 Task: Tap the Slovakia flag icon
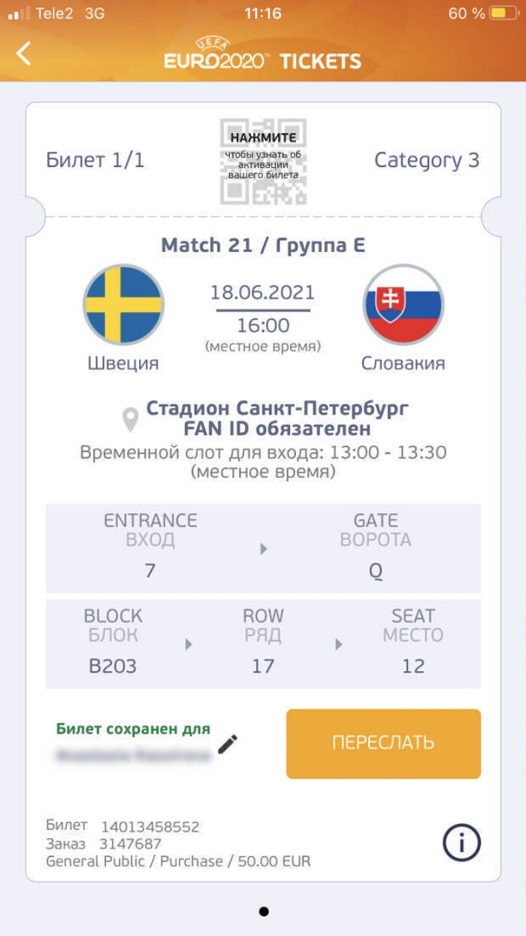pos(404,305)
